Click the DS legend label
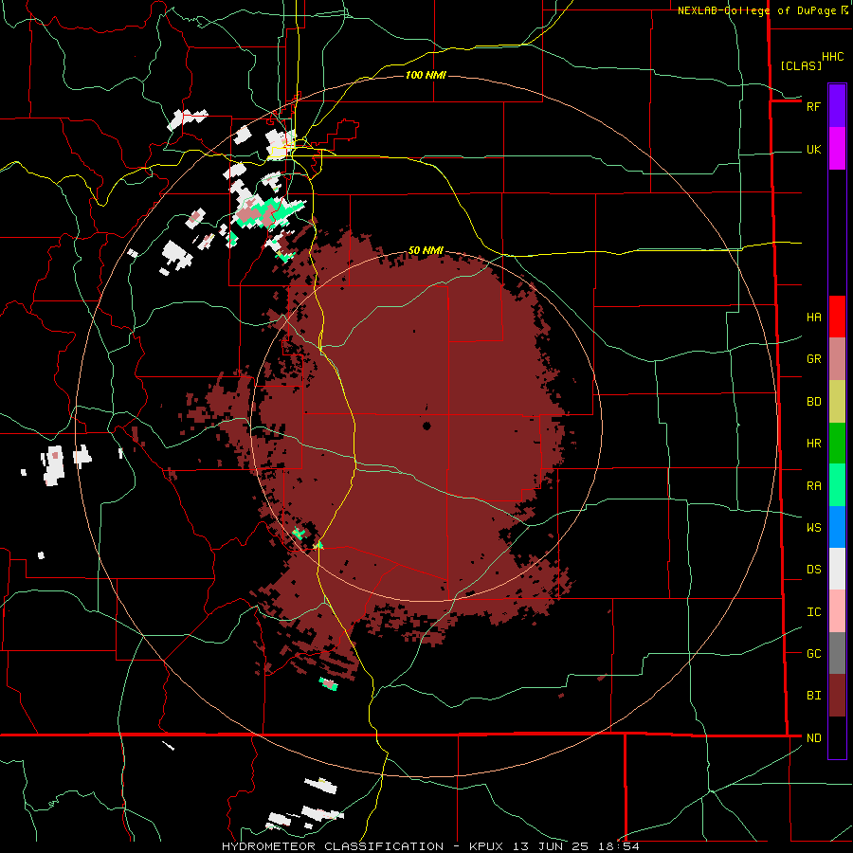 tap(813, 570)
